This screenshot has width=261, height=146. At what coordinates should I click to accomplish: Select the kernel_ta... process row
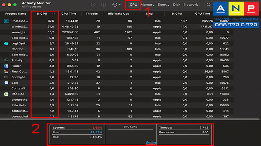pyautogui.click(x=116, y=32)
